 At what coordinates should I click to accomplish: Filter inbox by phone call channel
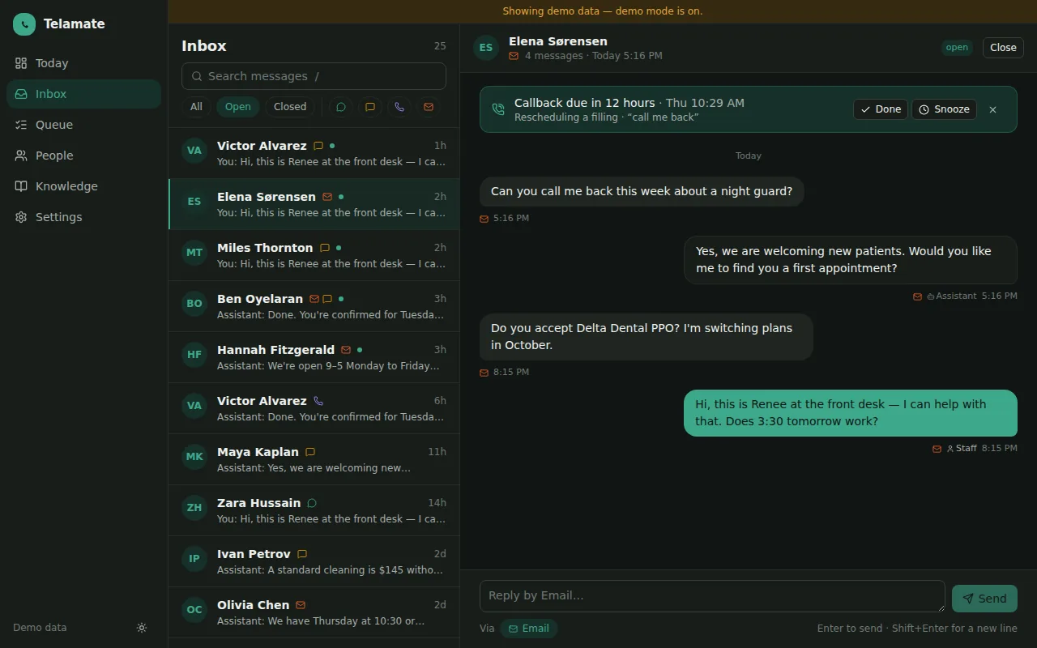[x=399, y=107]
